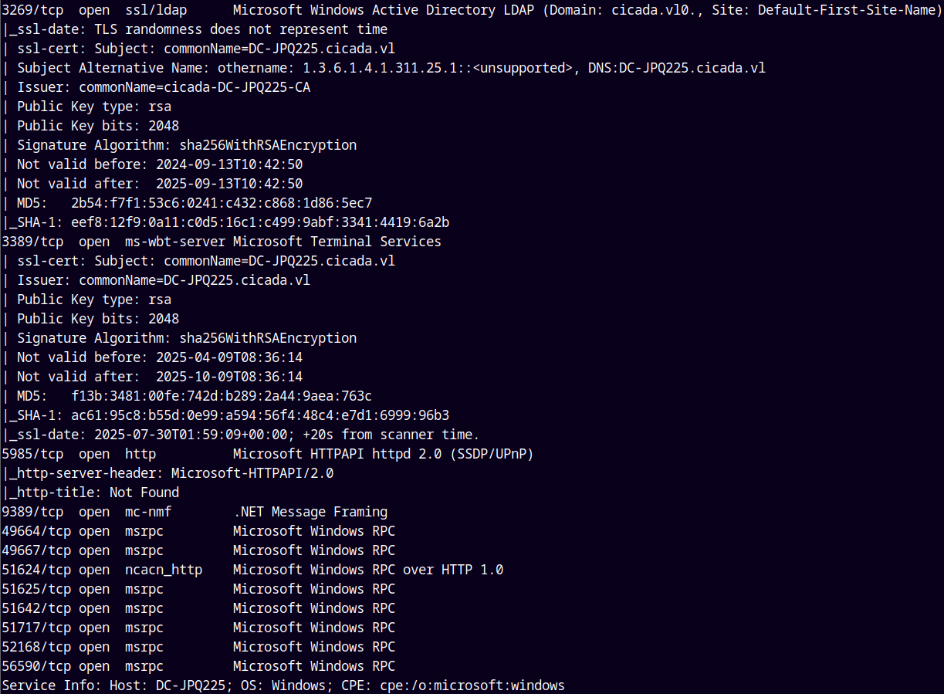Click the cicada-DC-JPQ225-CA issuer name
Screen dimensions: 944x694
coord(195,87)
